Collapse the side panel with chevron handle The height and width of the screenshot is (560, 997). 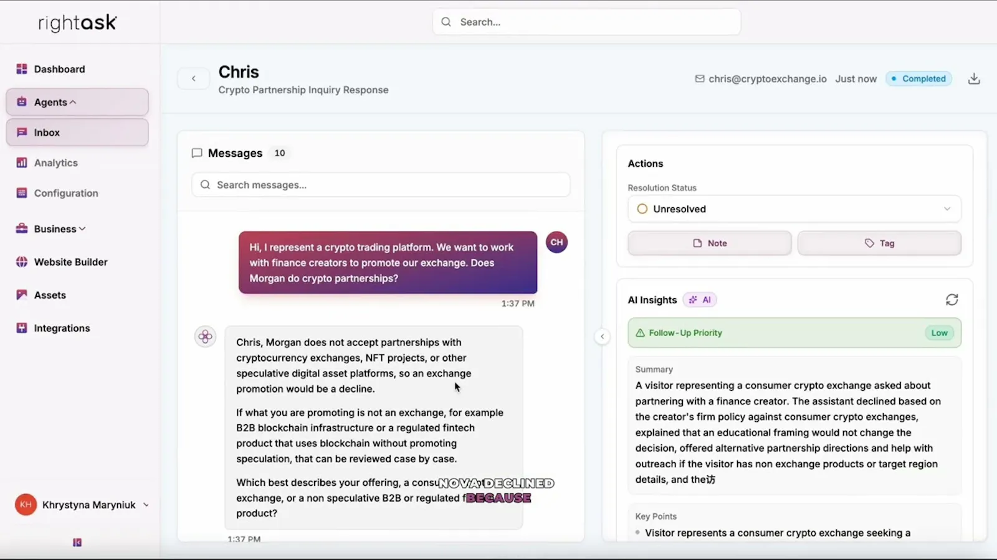click(x=602, y=337)
